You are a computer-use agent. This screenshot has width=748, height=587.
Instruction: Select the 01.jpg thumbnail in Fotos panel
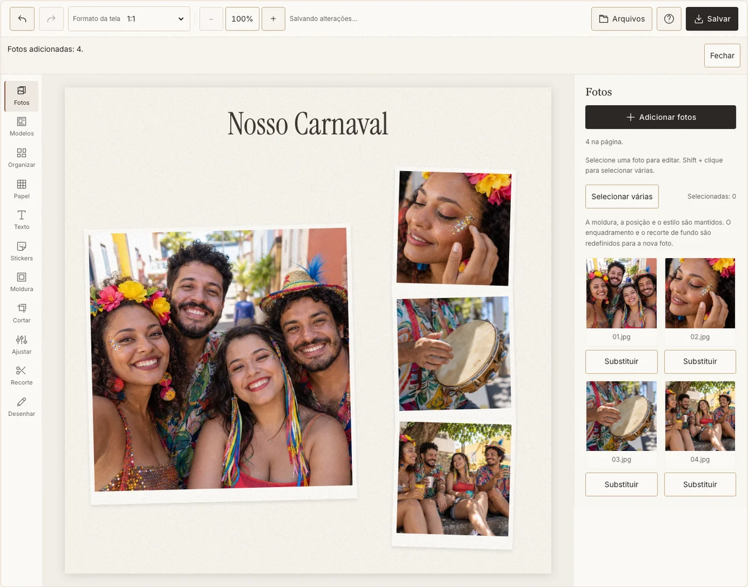pyautogui.click(x=621, y=293)
